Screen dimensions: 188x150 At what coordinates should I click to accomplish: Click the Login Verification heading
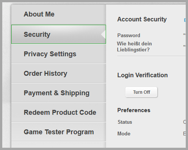pyautogui.click(x=143, y=75)
